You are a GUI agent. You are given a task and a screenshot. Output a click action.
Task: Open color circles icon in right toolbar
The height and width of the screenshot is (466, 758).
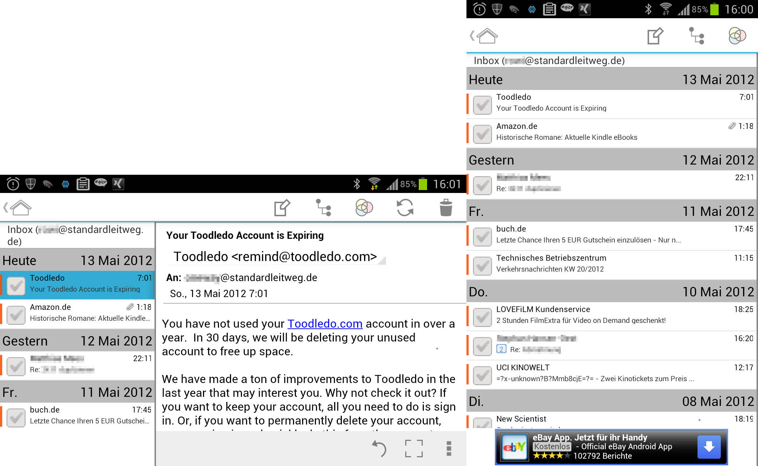[737, 36]
